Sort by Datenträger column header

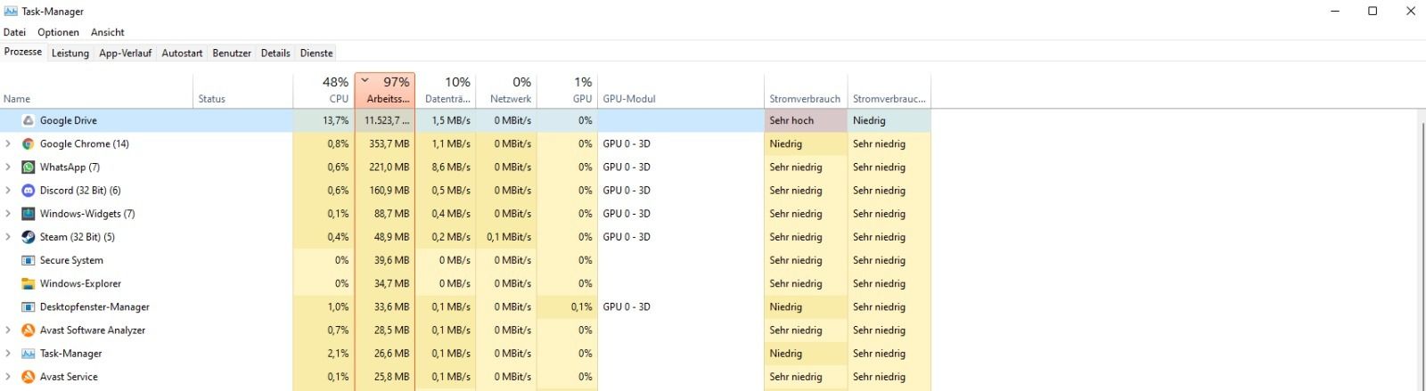[446, 91]
